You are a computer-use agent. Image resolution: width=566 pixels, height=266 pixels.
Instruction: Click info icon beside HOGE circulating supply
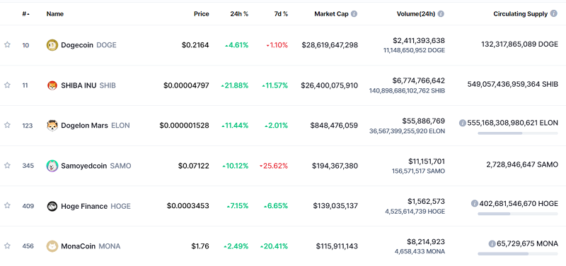[475, 204]
